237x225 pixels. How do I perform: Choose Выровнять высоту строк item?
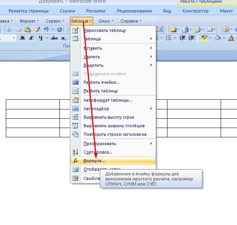click(x=113, y=117)
